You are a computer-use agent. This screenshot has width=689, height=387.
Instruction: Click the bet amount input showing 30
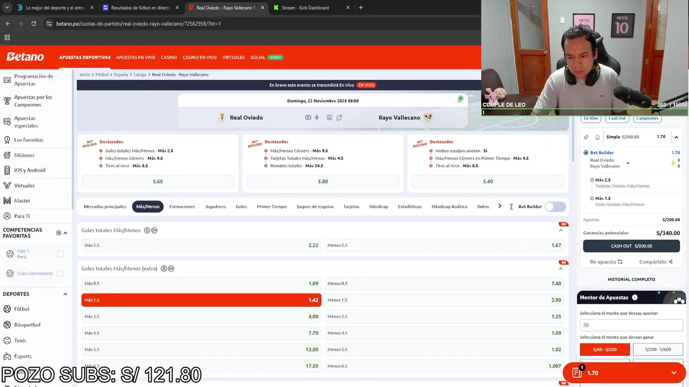(x=631, y=325)
